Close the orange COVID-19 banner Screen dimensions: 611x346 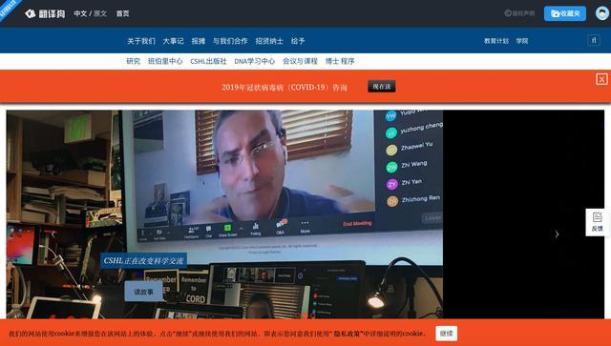pyautogui.click(x=601, y=79)
